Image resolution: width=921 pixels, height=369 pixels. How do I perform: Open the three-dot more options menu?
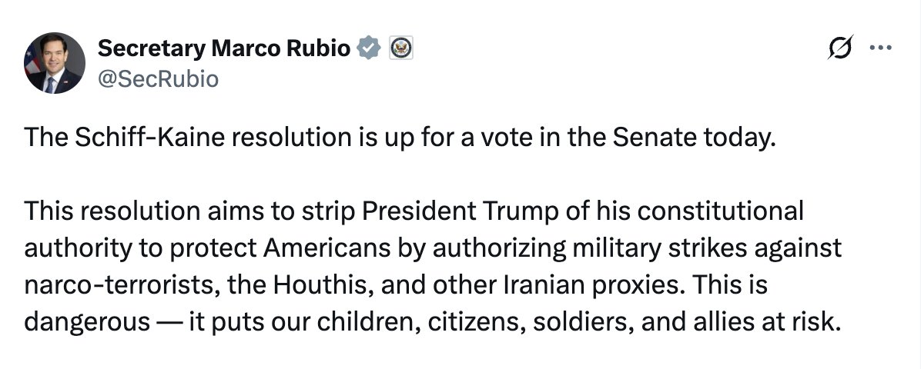879,48
